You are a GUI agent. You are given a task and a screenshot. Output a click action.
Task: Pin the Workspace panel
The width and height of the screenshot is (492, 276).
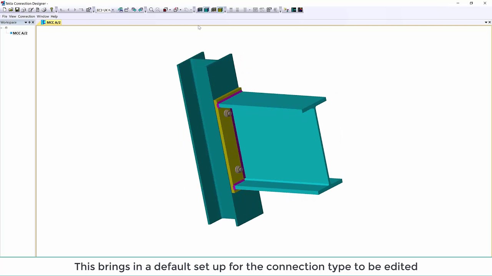coord(29,22)
